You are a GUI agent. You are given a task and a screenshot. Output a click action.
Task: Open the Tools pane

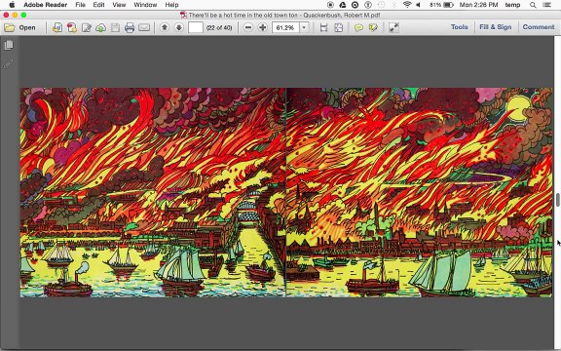pyautogui.click(x=460, y=27)
